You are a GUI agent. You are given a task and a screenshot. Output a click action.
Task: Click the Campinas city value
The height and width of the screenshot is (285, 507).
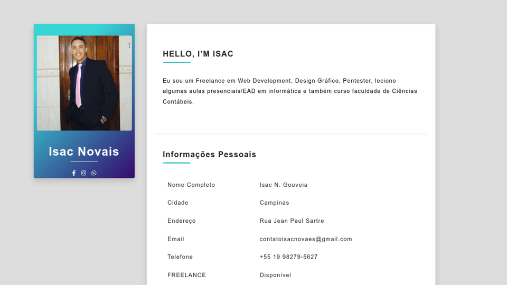click(x=274, y=203)
